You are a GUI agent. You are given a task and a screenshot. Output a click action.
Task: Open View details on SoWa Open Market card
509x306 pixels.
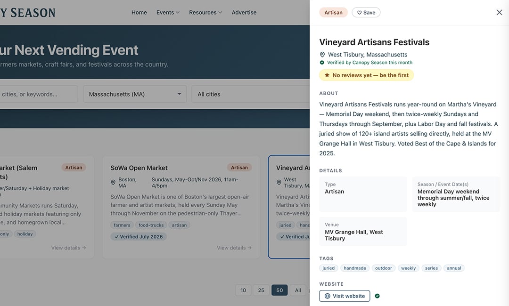[234, 248]
